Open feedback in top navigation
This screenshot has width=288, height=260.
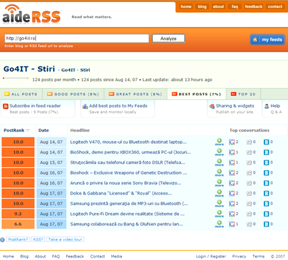(253, 7)
